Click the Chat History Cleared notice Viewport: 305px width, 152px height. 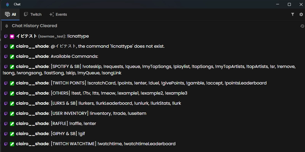click(34, 26)
